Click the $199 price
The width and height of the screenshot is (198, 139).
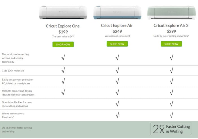point(63,32)
